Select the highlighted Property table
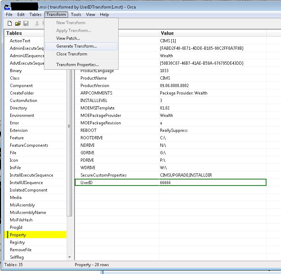 click(35, 235)
